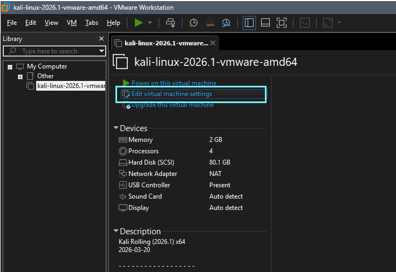Open the VM menu
This screenshot has width=396, height=272.
tap(72, 23)
